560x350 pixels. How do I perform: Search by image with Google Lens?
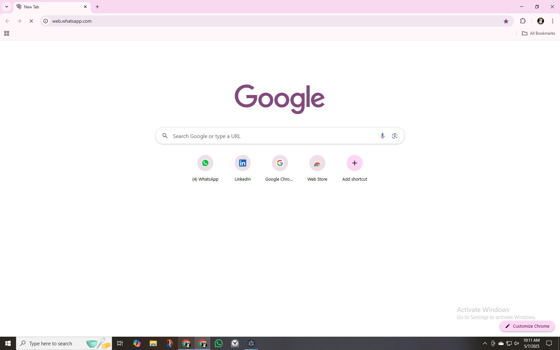coord(395,136)
